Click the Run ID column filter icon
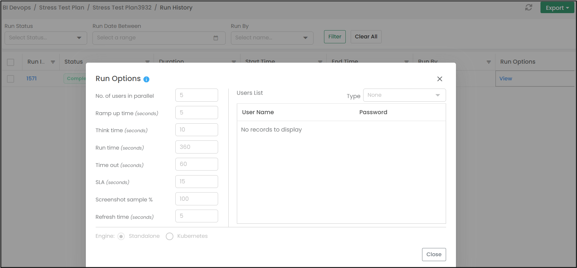This screenshot has height=268, width=577. click(x=53, y=62)
